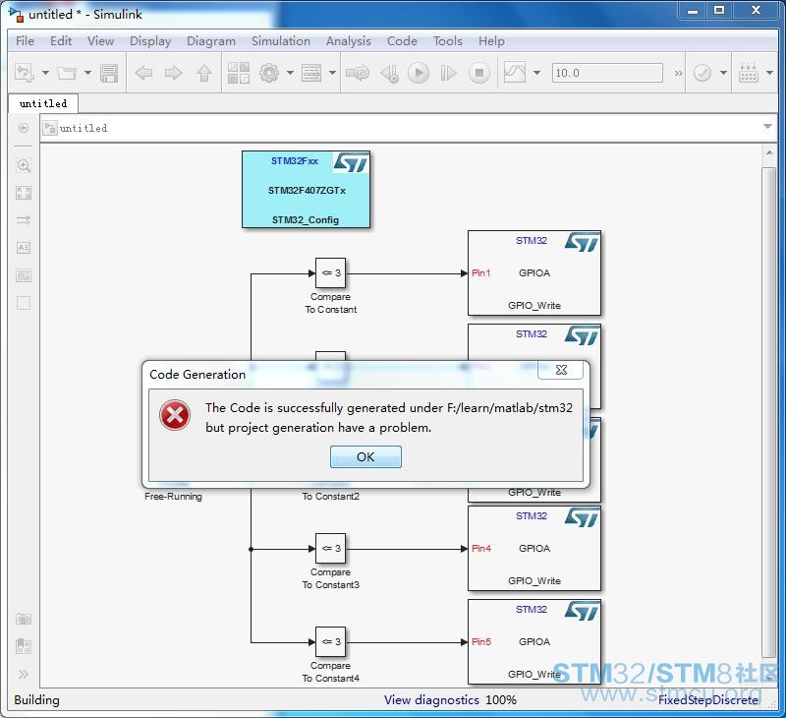Click the View diagnostics link
The height and width of the screenshot is (718, 786).
coord(431,700)
